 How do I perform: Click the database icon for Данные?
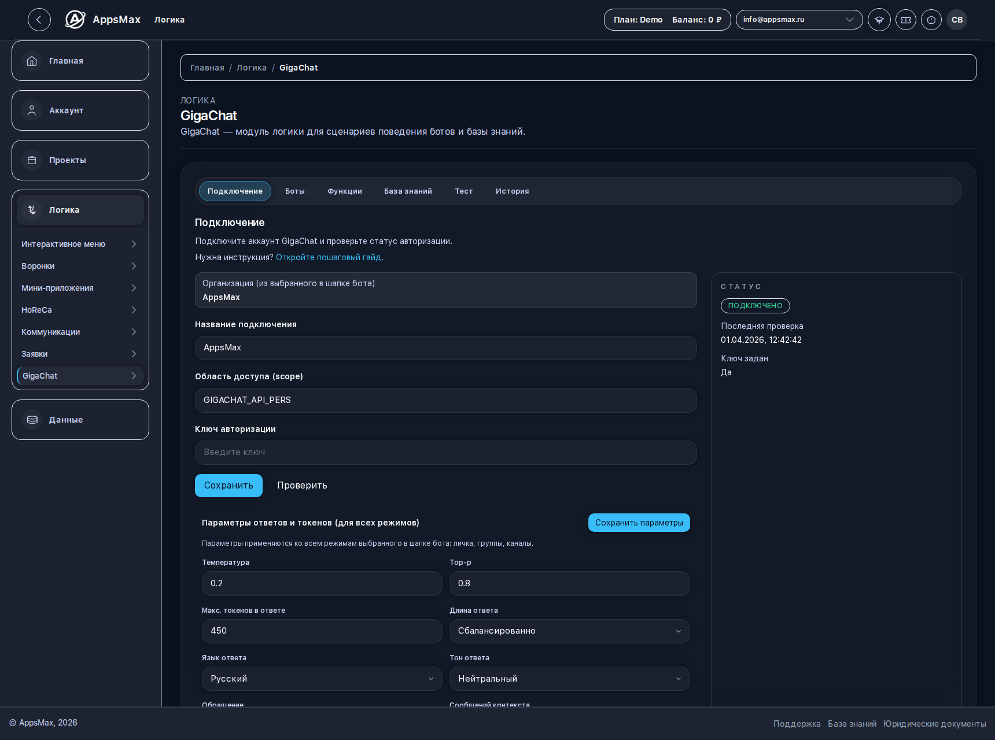click(x=32, y=420)
